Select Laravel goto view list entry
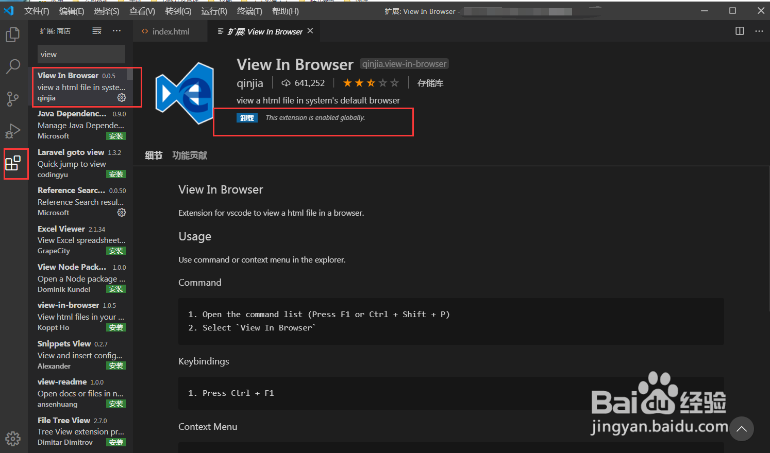The width and height of the screenshot is (770, 453). (x=80, y=163)
